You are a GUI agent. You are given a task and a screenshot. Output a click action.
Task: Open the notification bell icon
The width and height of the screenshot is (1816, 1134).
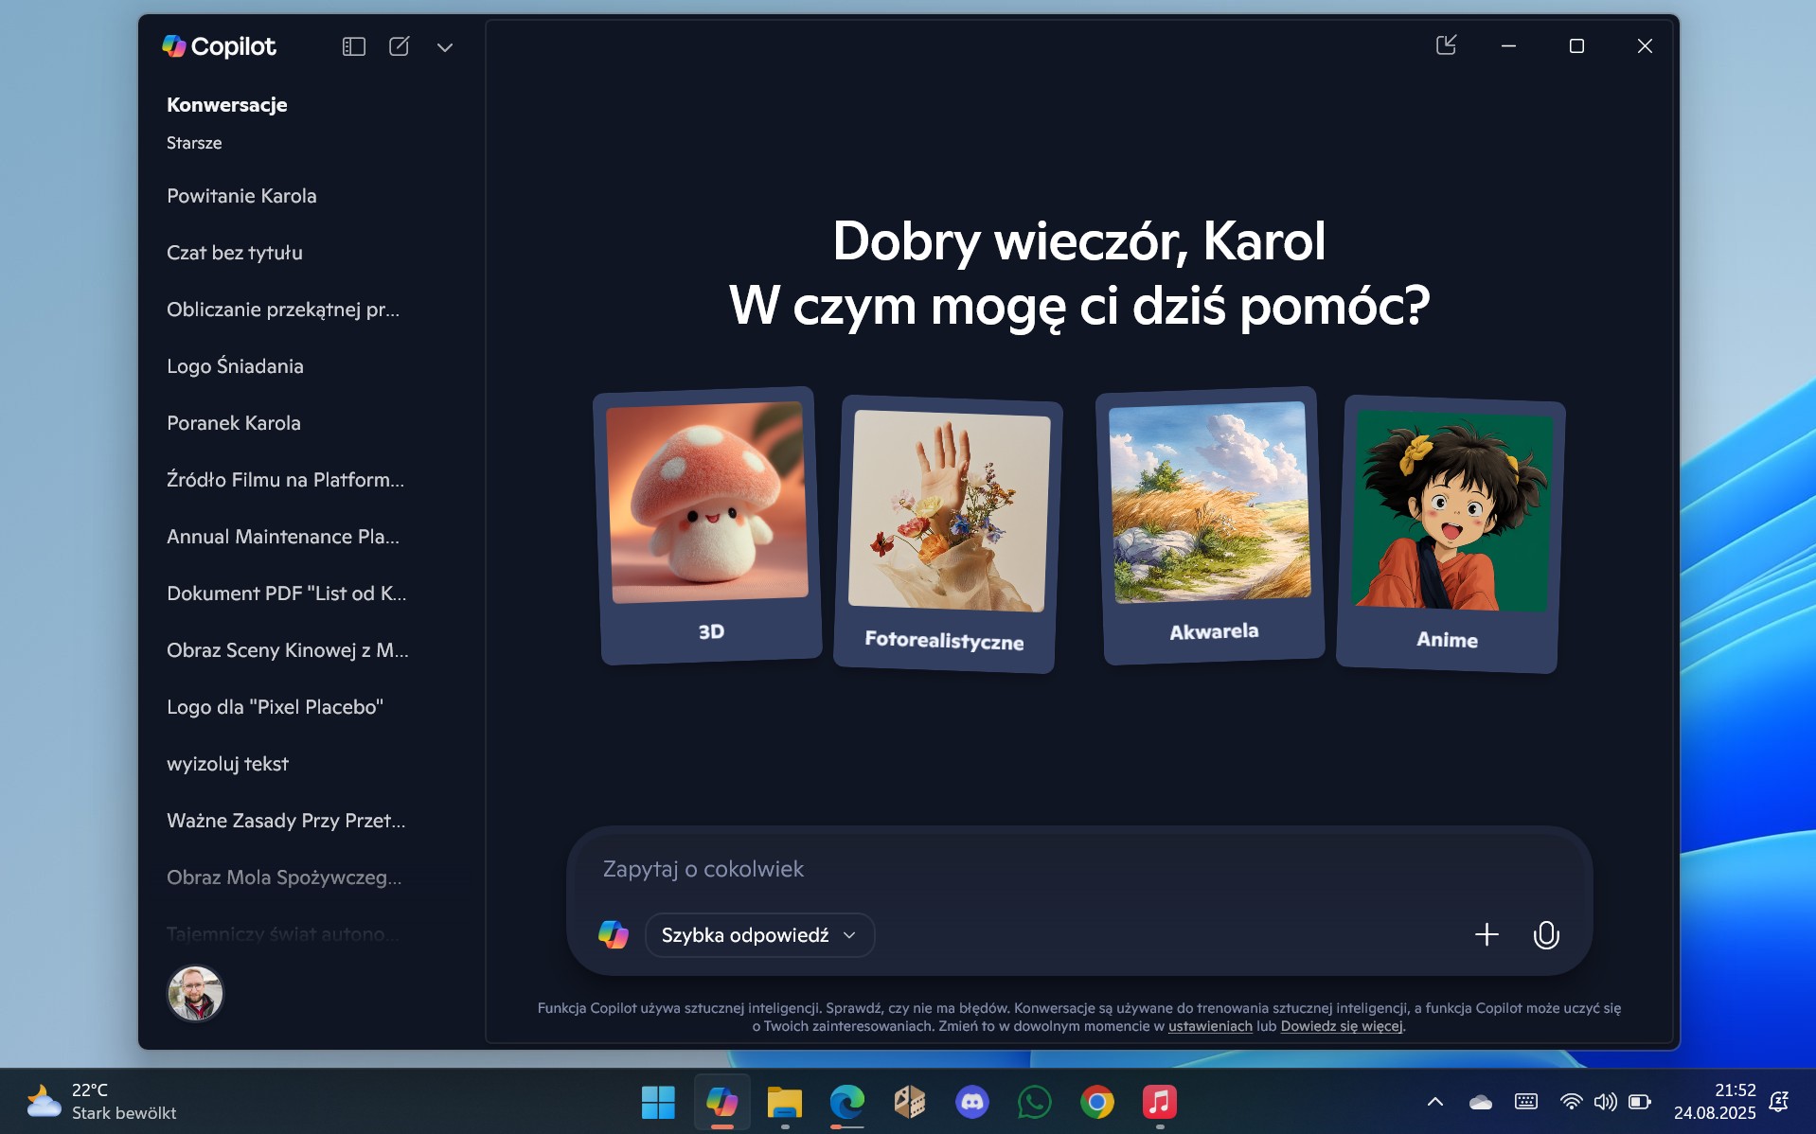click(1779, 1102)
